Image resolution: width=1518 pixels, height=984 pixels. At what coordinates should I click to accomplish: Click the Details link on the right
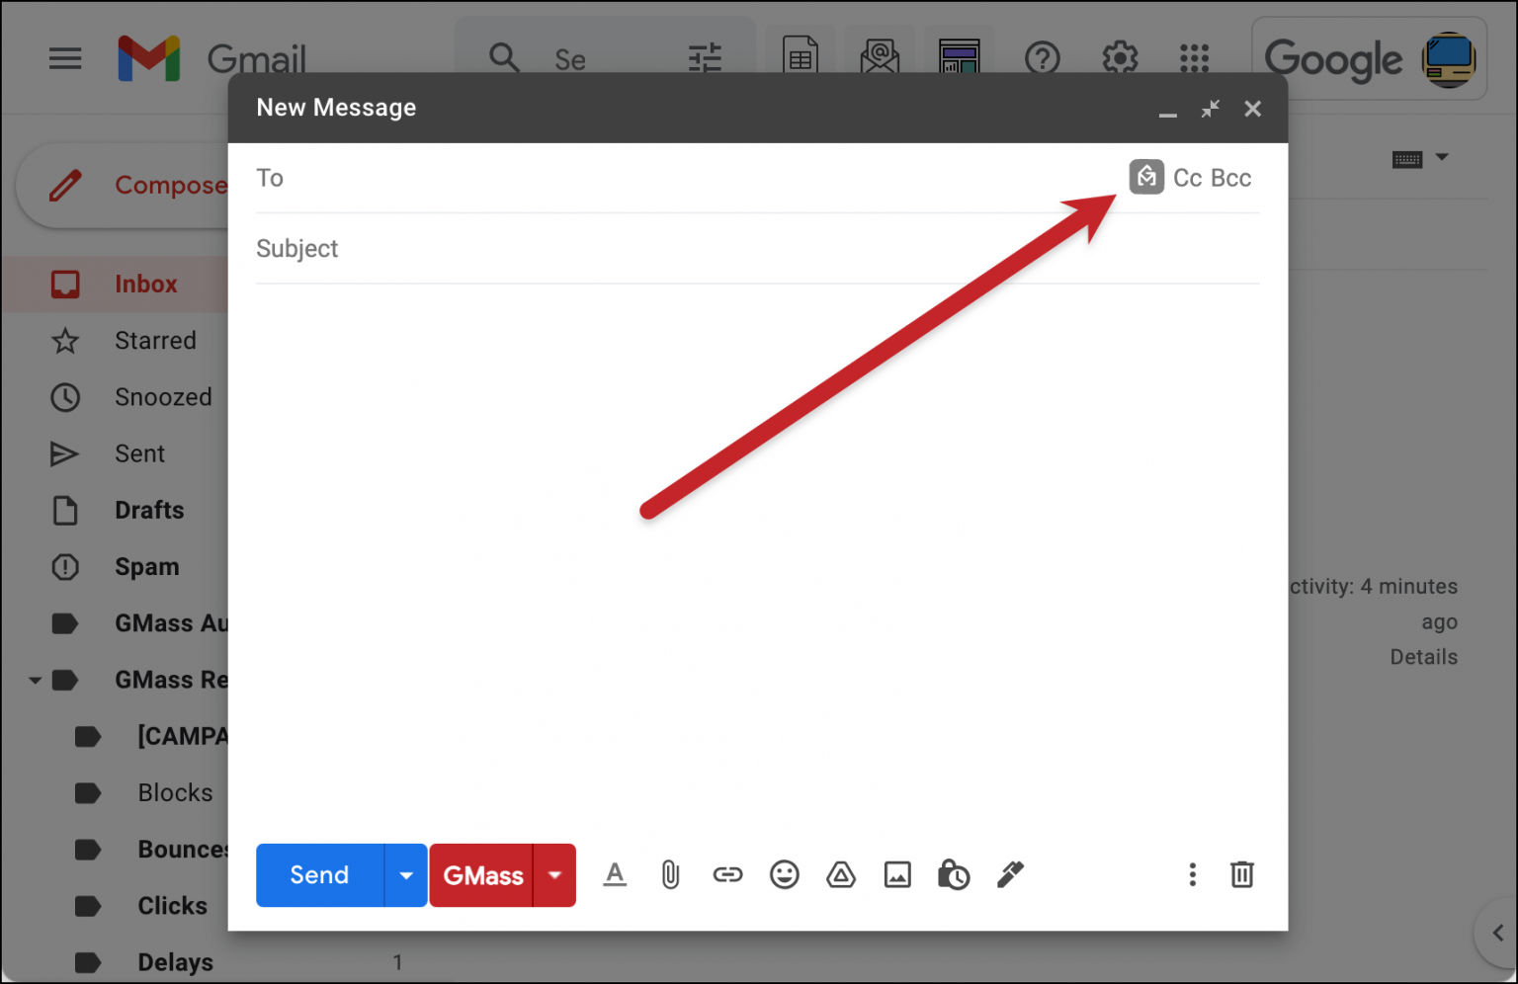[1423, 656]
